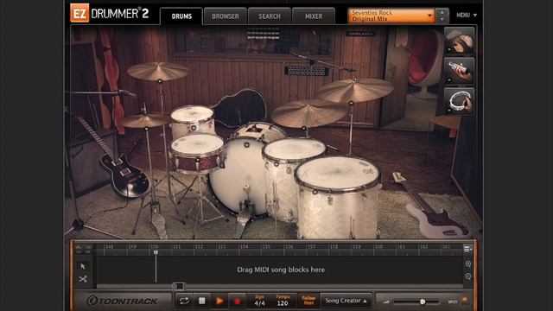Zoom out on the song timeline
The image size is (553, 311).
click(x=468, y=276)
